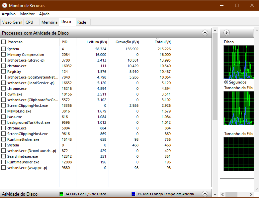Check the dwm.exe checkbox
Viewport: 259px width, 198px height.
tap(3, 94)
